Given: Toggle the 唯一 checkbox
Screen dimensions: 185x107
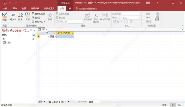Looking at the screenshot, I should 144,18.
